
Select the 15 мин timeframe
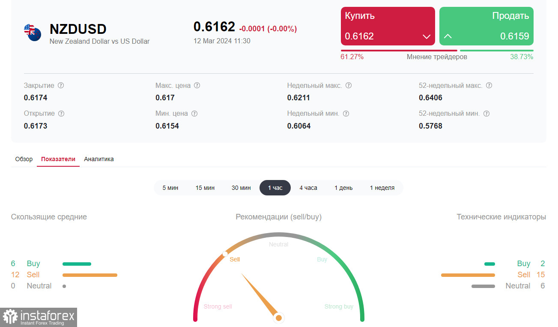[205, 188]
